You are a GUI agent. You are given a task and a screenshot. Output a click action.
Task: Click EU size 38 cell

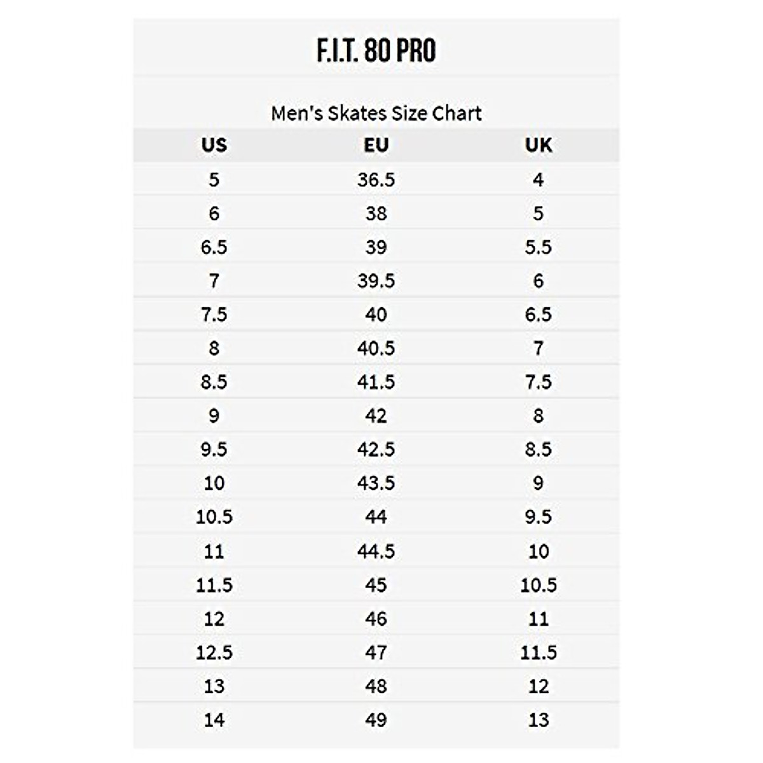pos(376,213)
